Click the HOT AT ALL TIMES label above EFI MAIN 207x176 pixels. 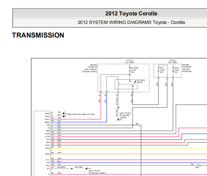(130, 61)
